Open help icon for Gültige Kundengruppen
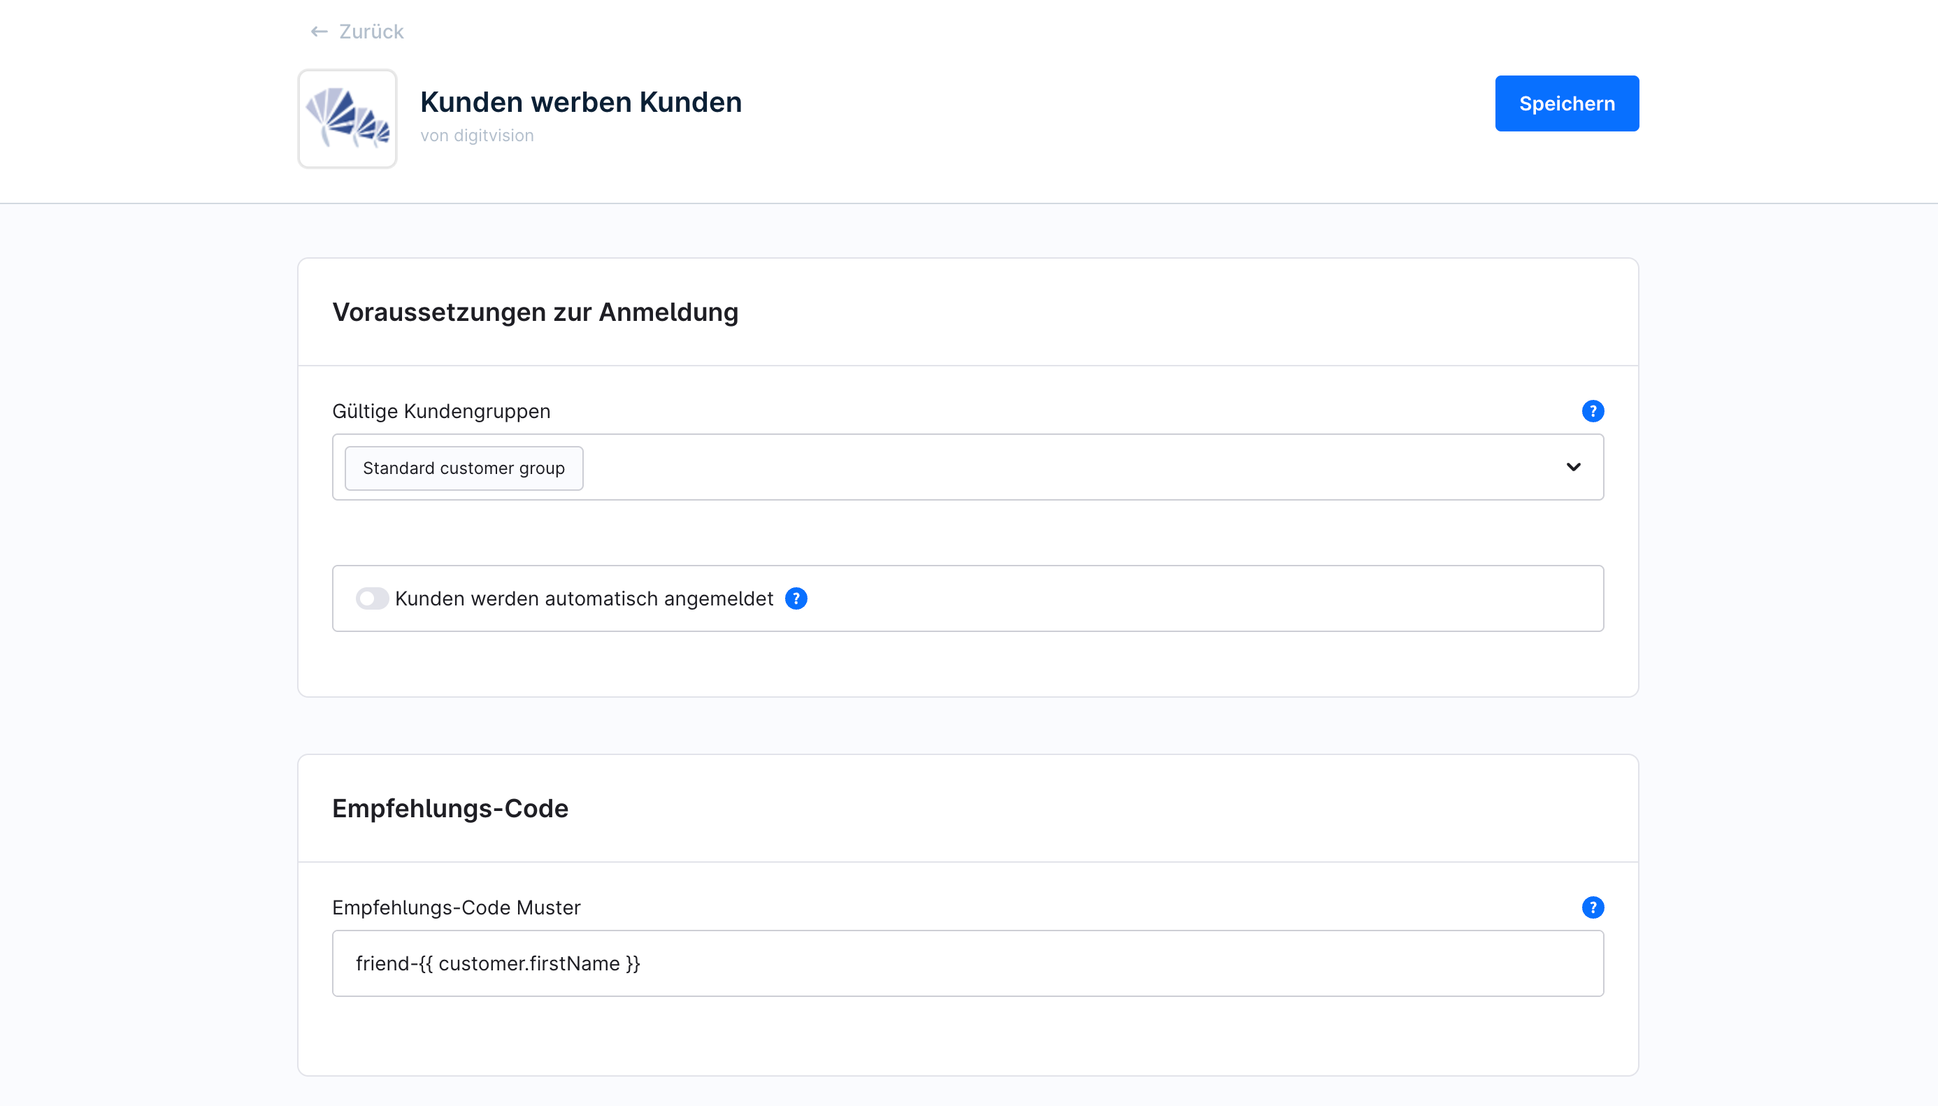 point(1593,411)
